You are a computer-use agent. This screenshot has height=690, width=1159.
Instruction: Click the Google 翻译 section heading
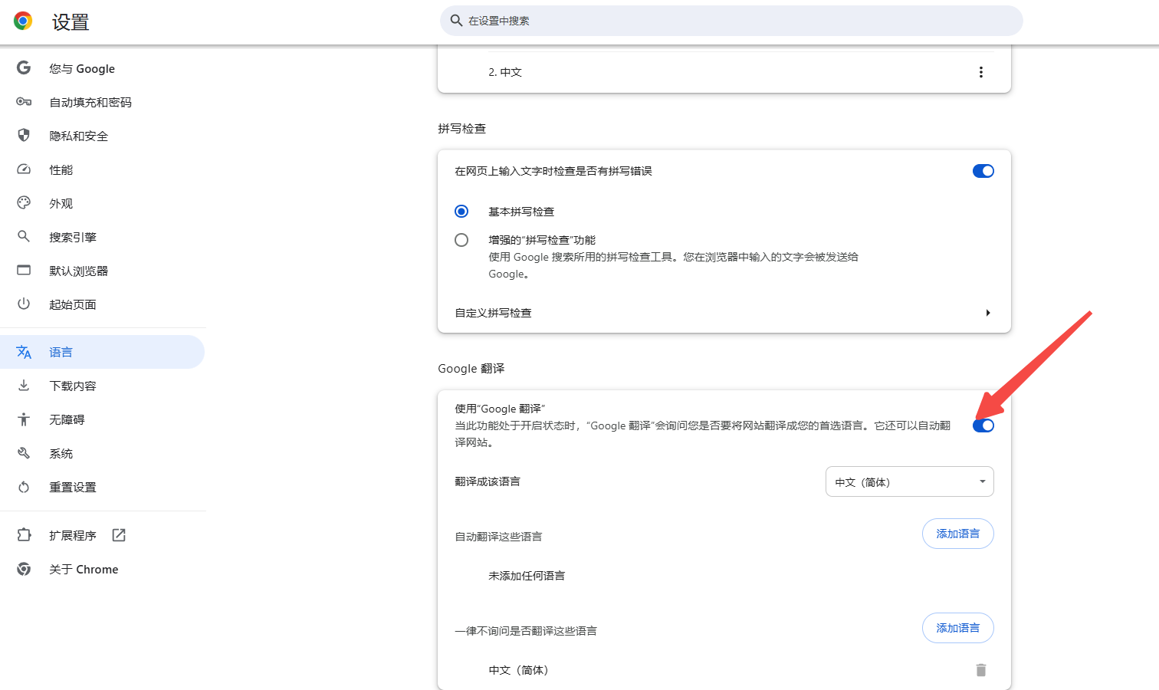pos(471,369)
